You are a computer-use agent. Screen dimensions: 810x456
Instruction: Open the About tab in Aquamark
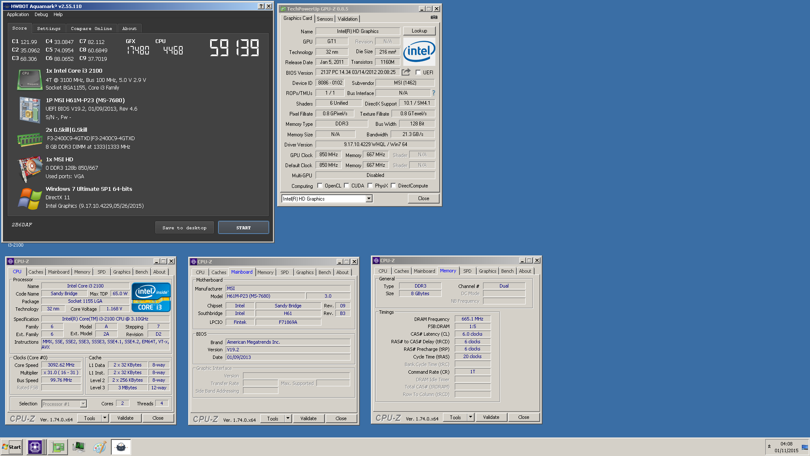pos(129,28)
